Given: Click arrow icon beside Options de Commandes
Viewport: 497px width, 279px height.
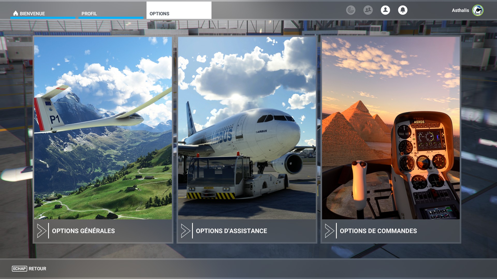Looking at the screenshot, I should [x=330, y=231].
